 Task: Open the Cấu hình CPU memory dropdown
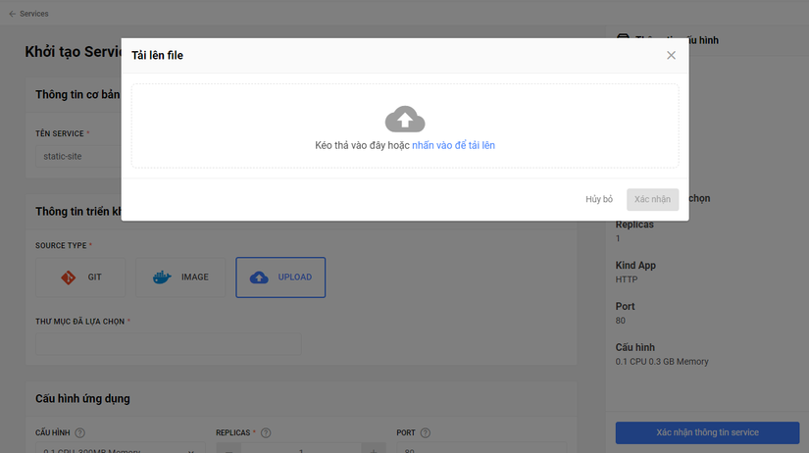coord(121,448)
